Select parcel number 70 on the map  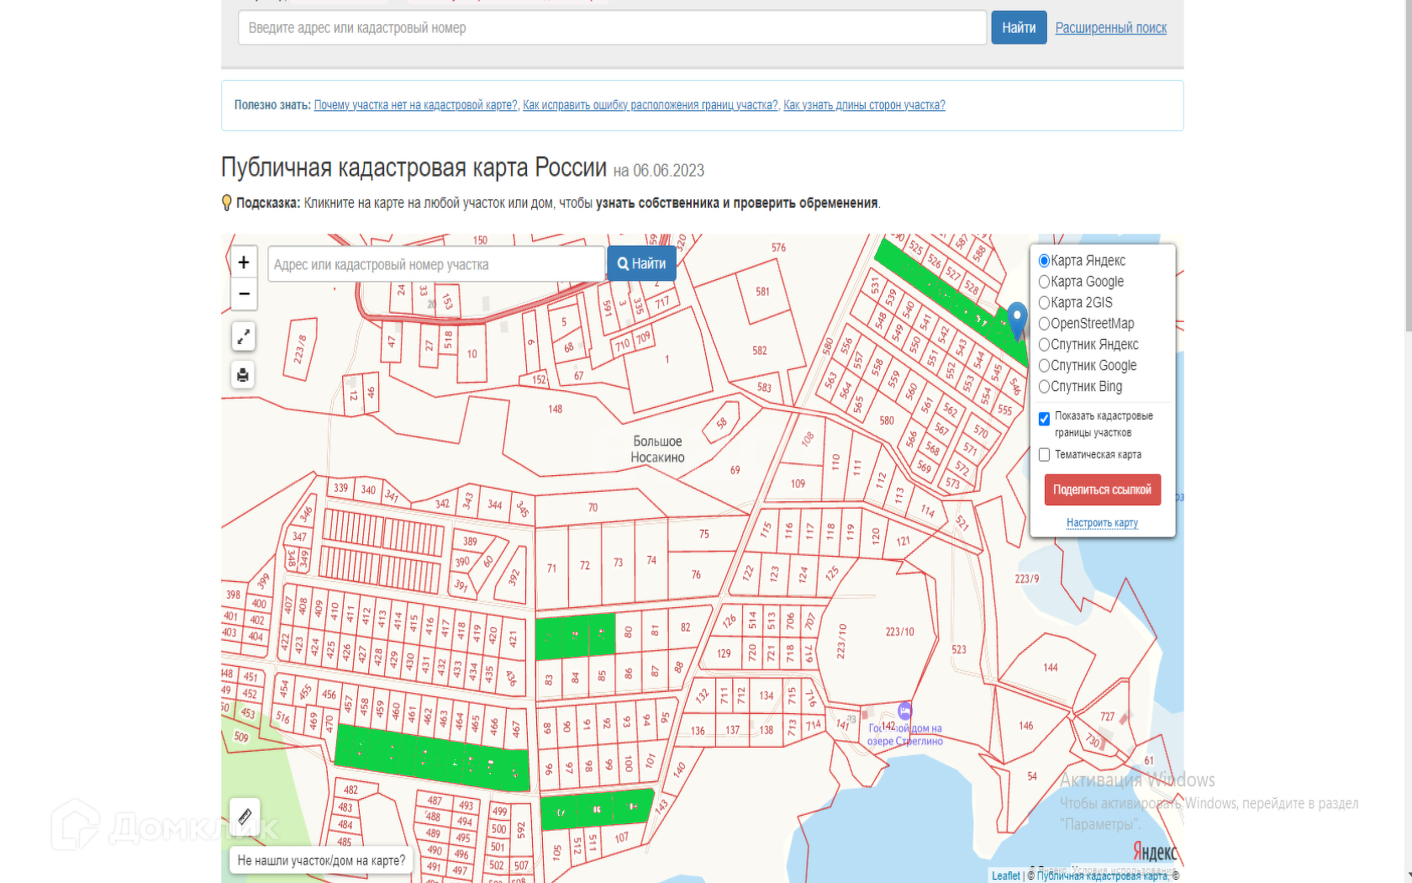[593, 508]
